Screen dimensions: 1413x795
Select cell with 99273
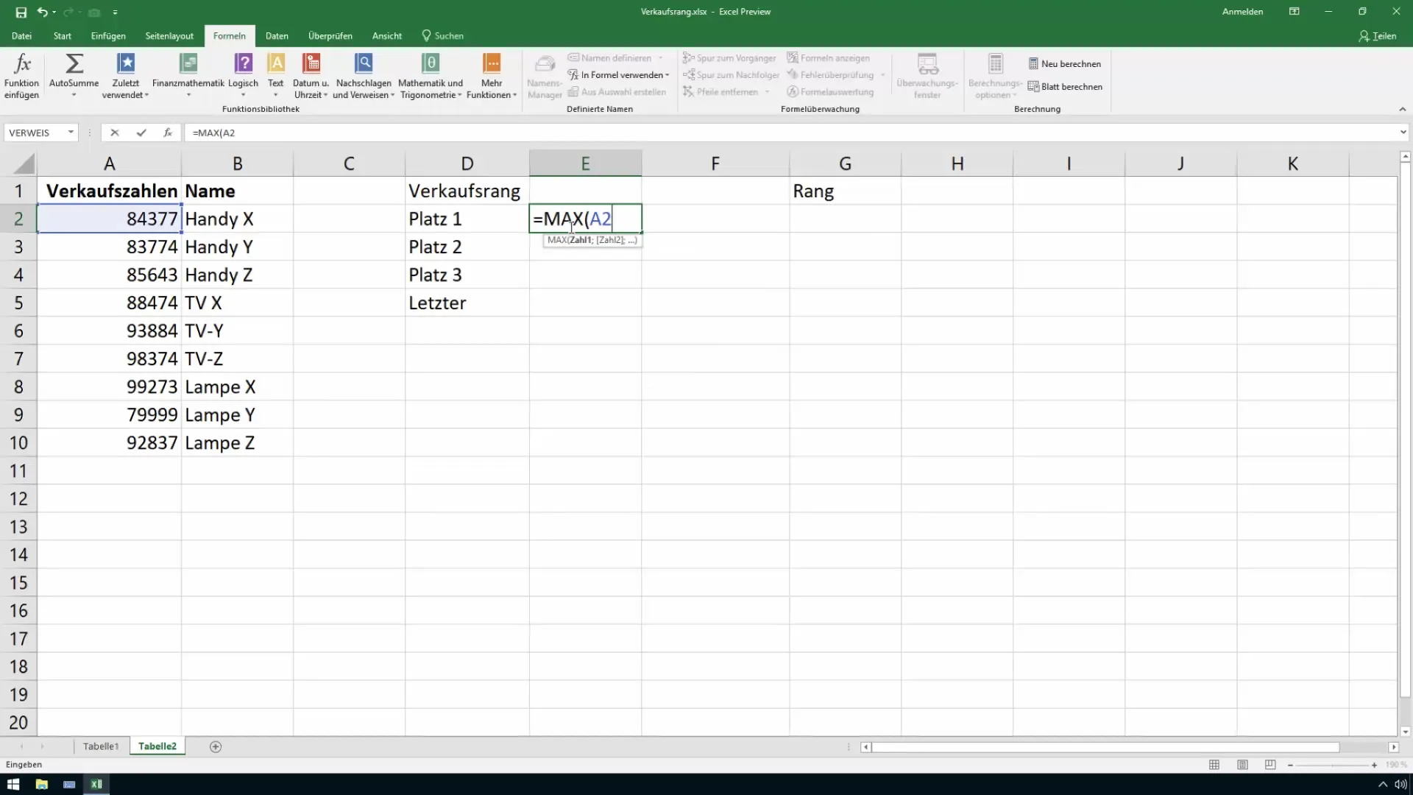tap(109, 387)
